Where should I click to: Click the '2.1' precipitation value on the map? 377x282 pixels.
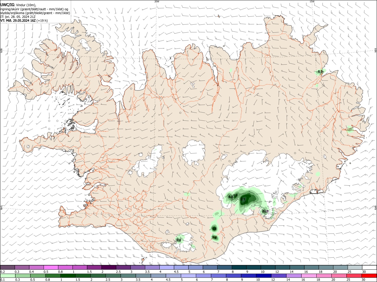pos(243,199)
